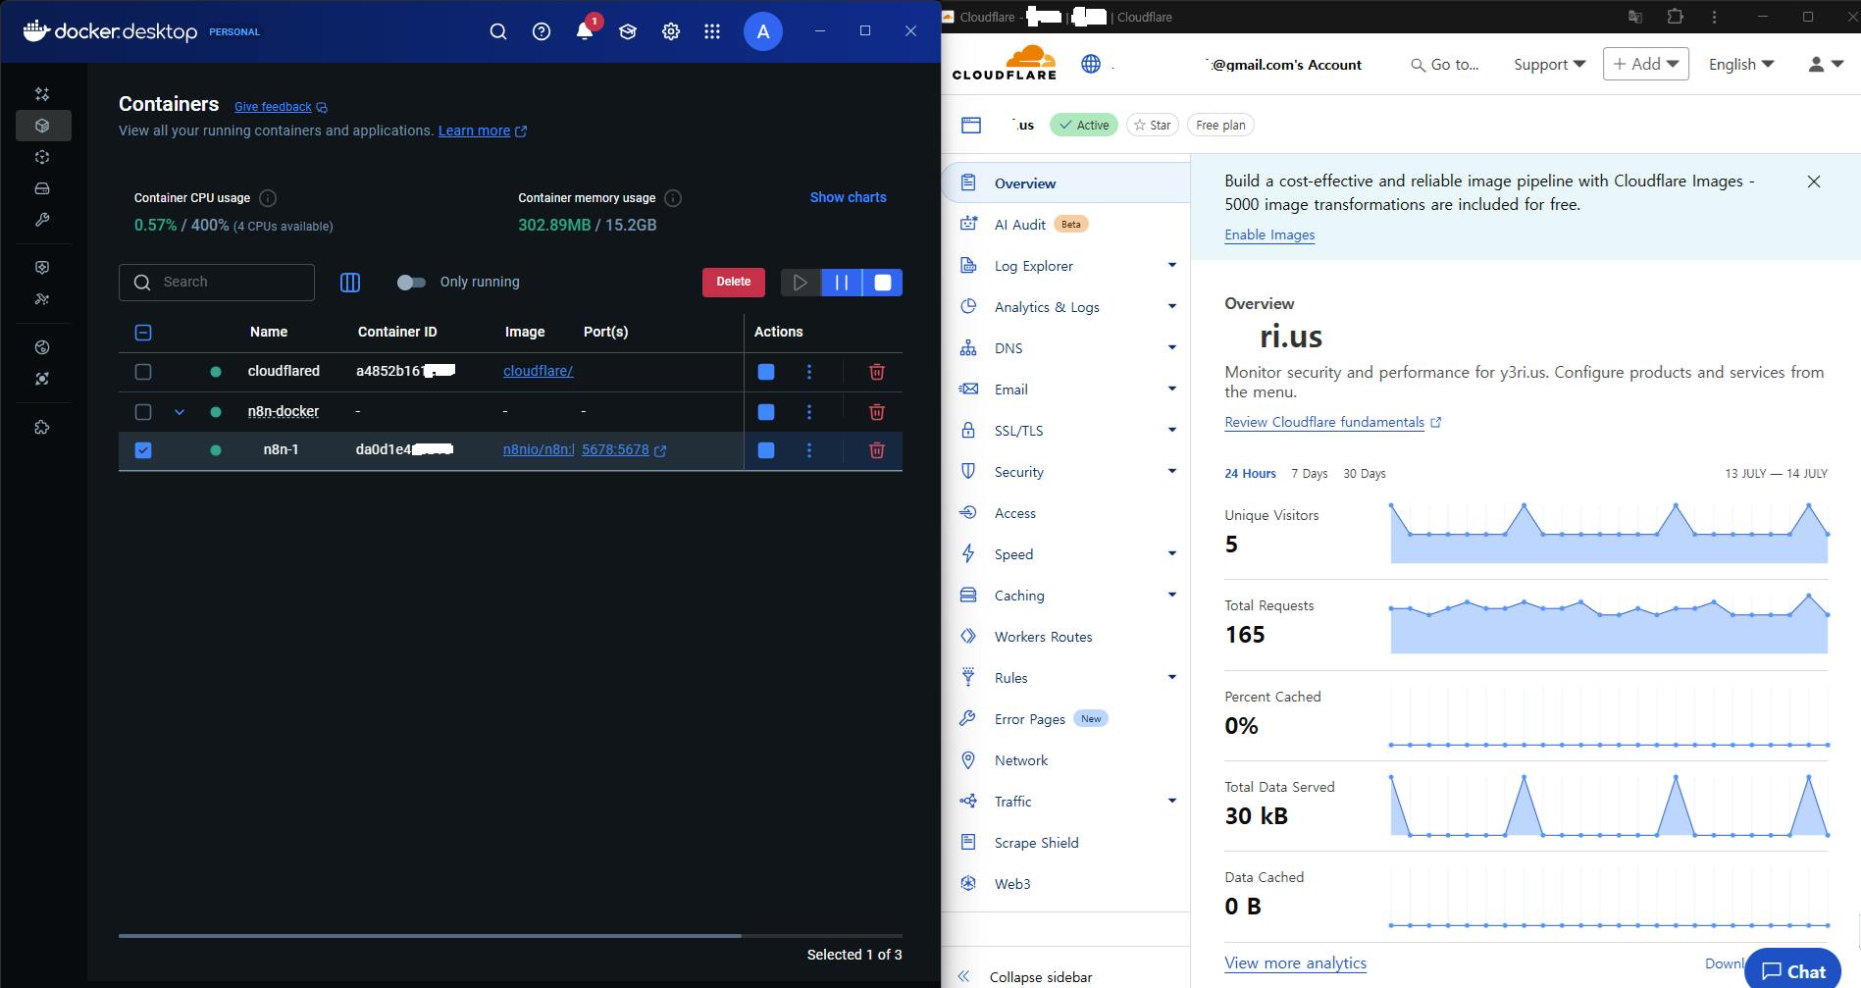Open the Give feedback link

[281, 107]
